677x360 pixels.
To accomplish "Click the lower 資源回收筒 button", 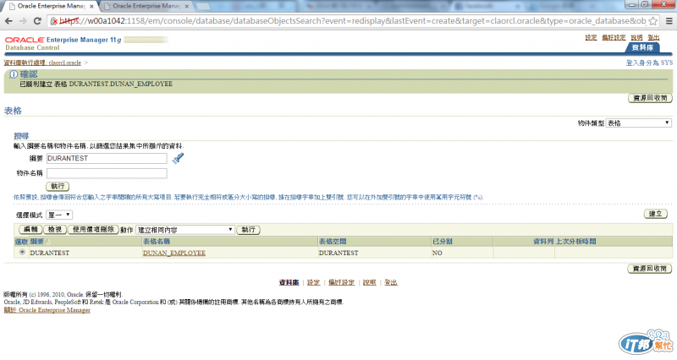I will [x=650, y=269].
